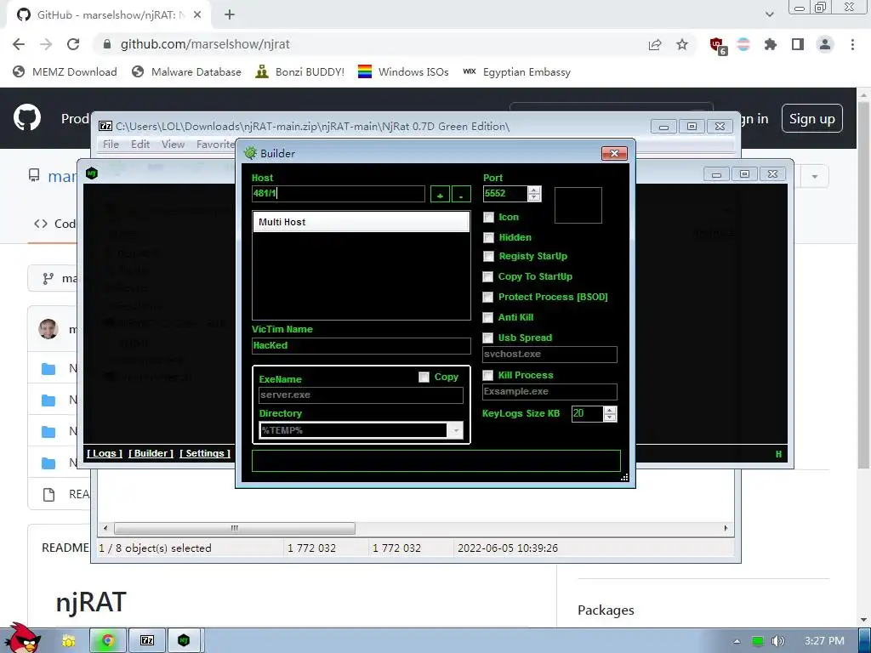This screenshot has width=871, height=653.
Task: Click the GitHub Sign up button
Action: coord(811,118)
